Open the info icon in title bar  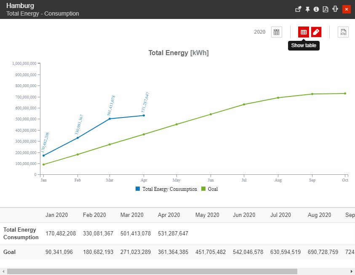316,9
